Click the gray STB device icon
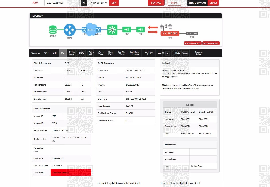Screen dimensions: 270x187 coord(192,33)
